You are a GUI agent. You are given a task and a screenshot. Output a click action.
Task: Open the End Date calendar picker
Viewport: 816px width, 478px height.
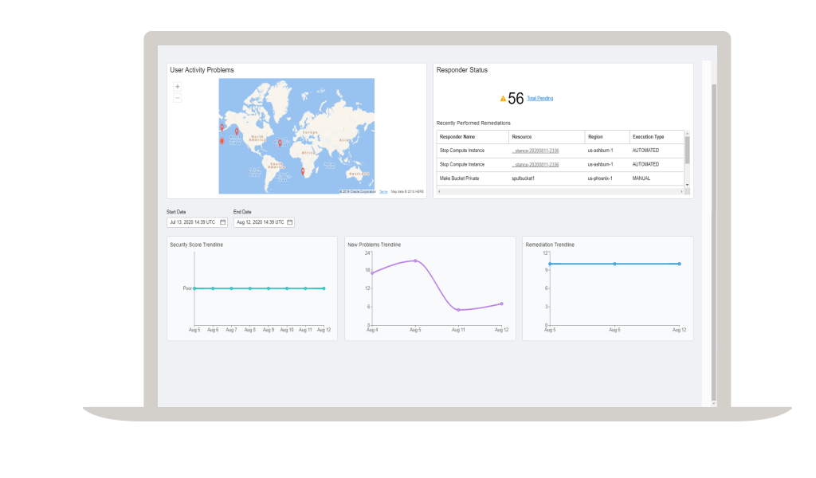click(x=289, y=222)
